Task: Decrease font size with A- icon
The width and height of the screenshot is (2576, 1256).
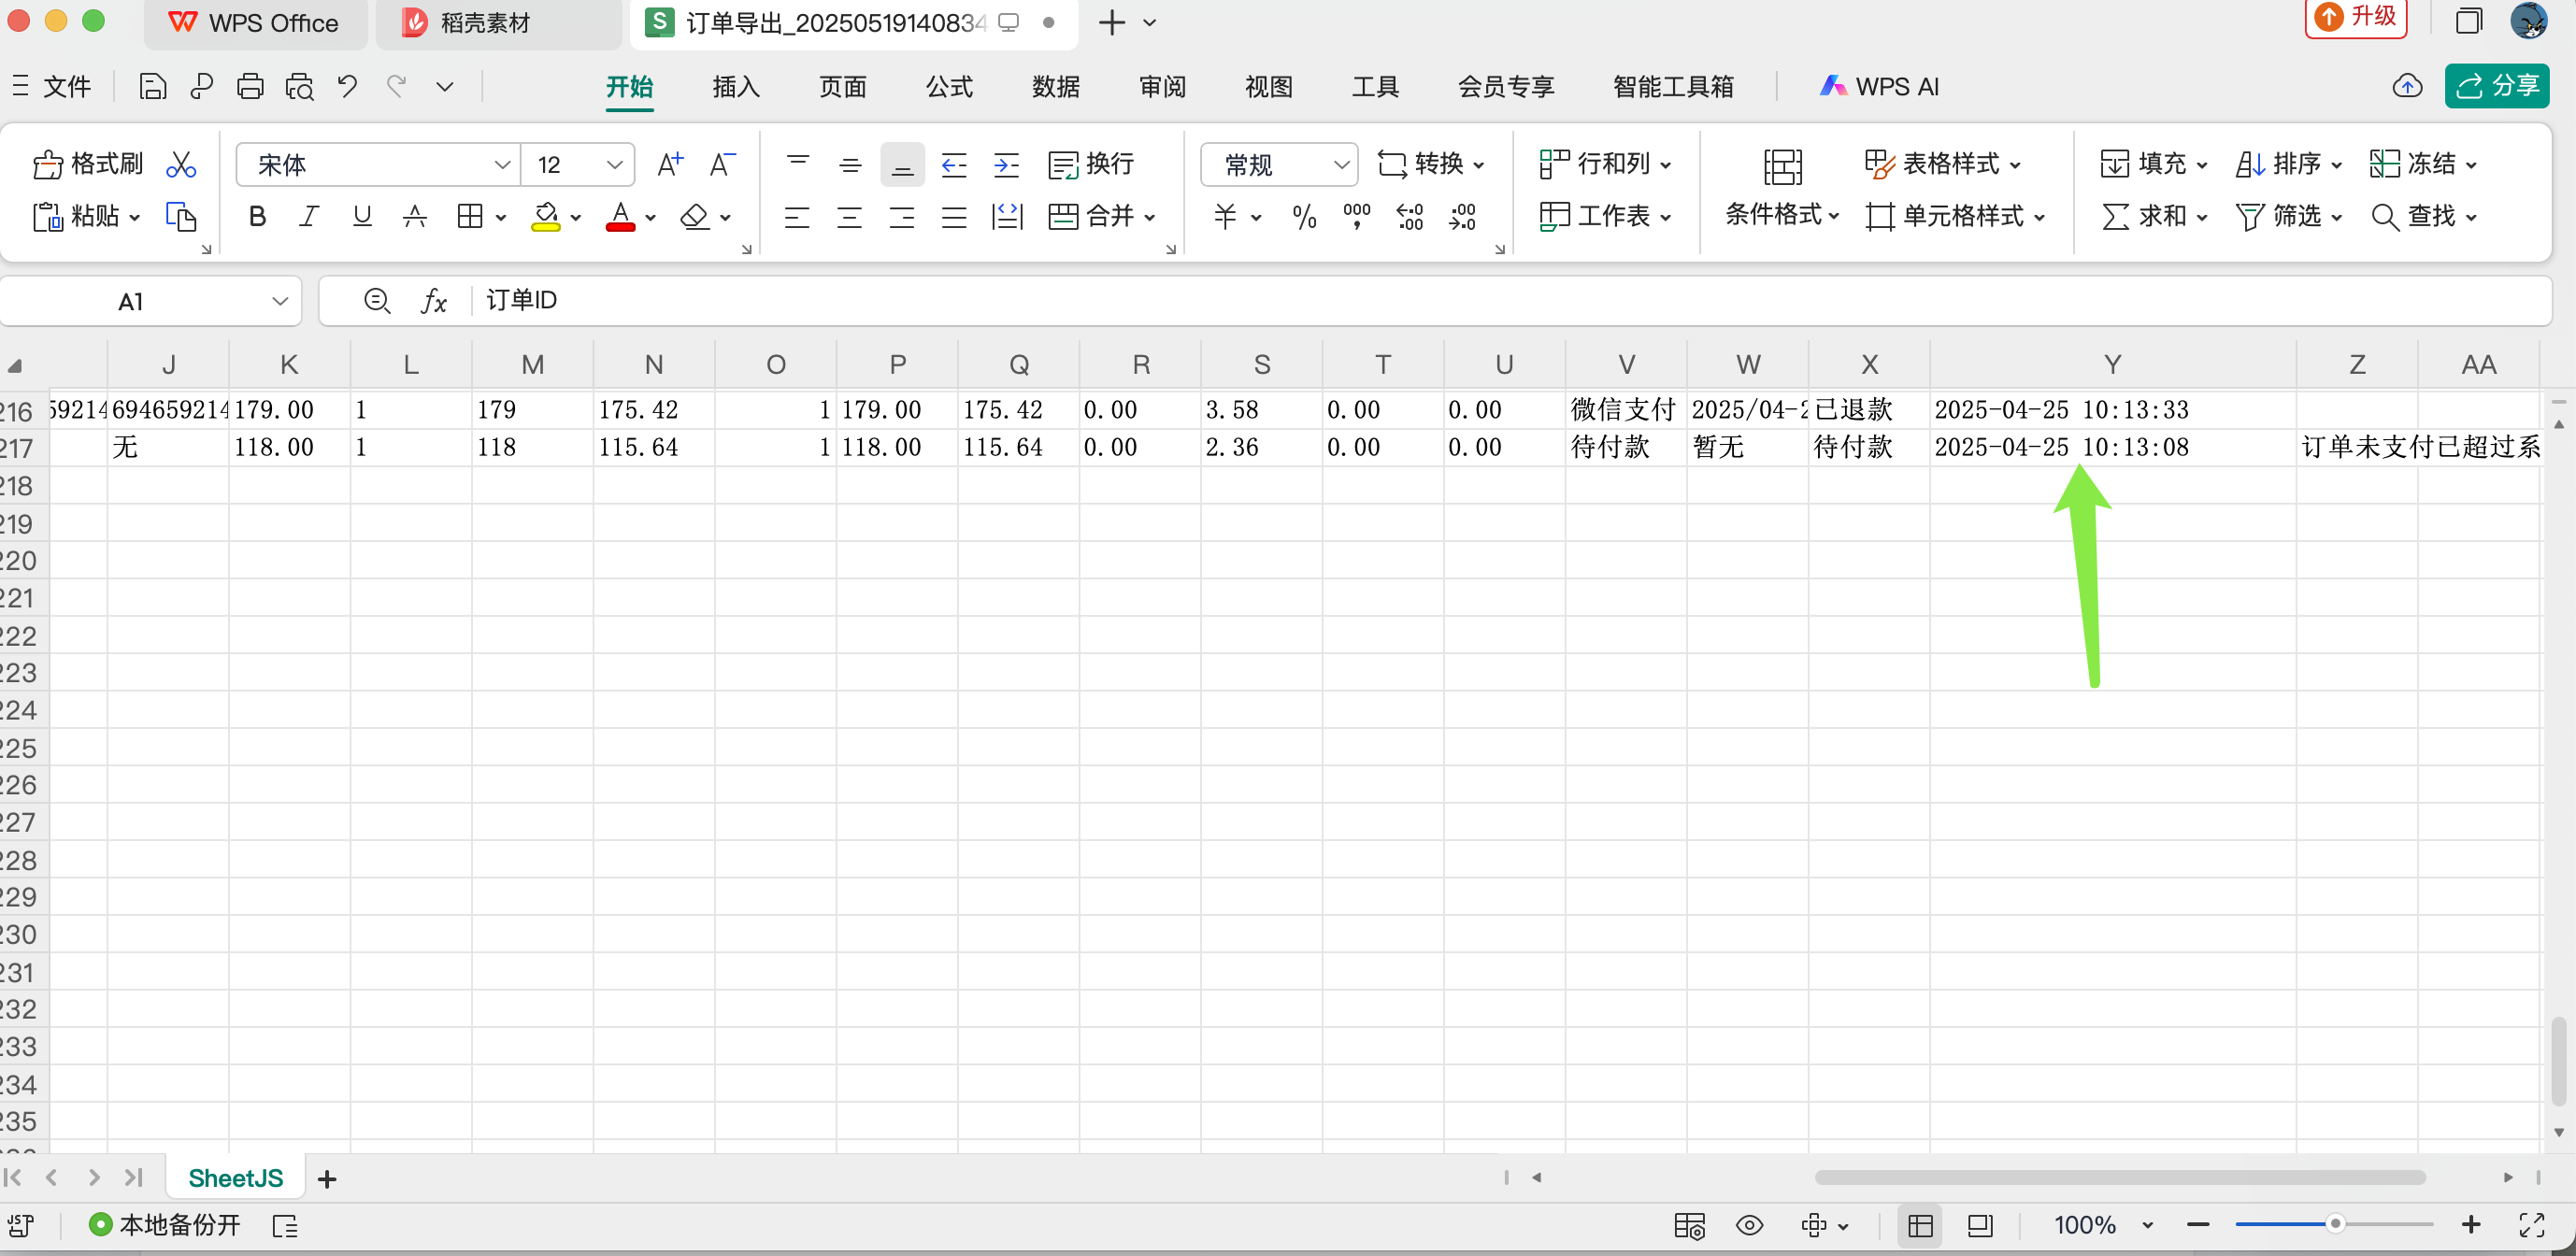Action: [722, 164]
